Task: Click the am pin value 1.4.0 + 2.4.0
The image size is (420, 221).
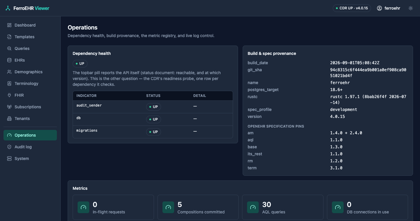Action: 346,133
